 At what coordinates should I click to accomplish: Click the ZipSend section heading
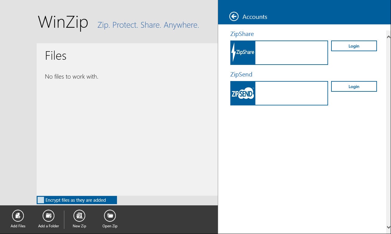pyautogui.click(x=241, y=74)
